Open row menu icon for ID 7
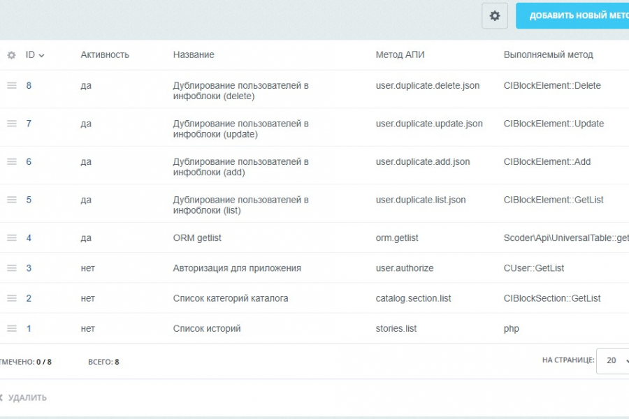 12,124
